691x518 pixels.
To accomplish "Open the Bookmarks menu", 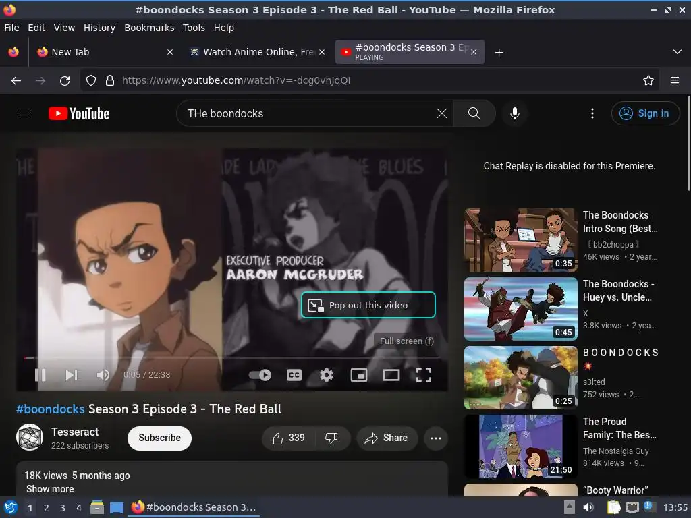I will click(149, 28).
